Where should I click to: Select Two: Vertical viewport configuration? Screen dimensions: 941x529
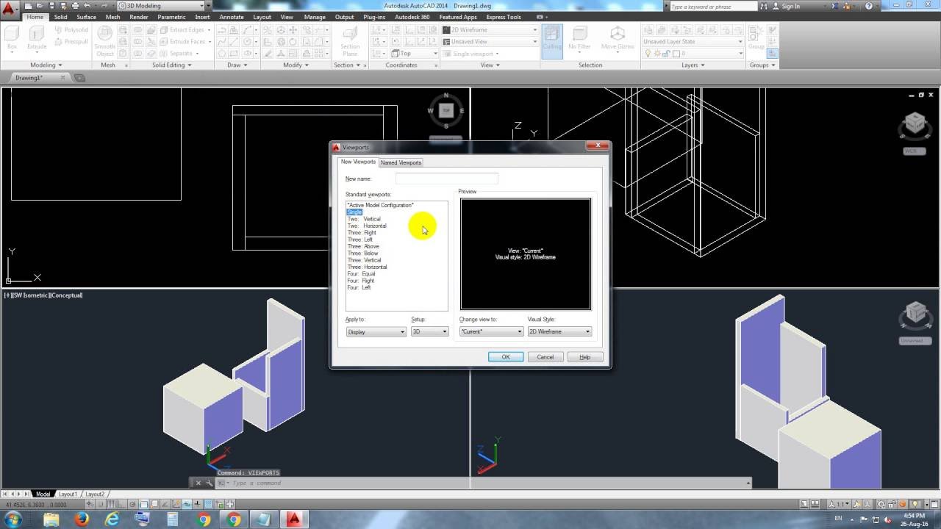click(x=364, y=219)
